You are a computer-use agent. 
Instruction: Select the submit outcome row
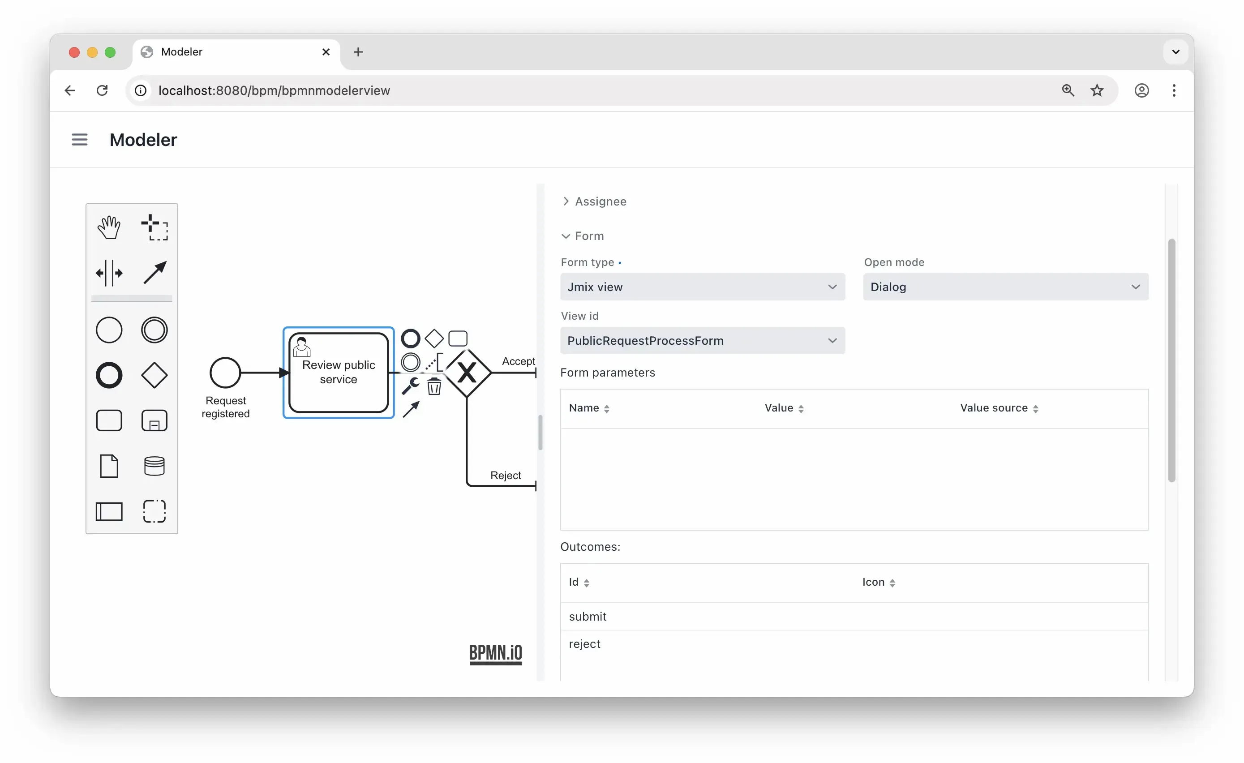click(588, 617)
